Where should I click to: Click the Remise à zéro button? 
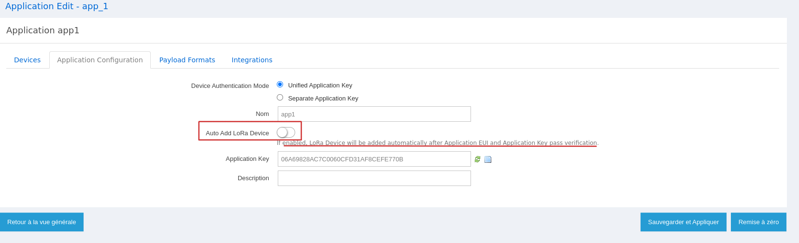click(x=758, y=222)
